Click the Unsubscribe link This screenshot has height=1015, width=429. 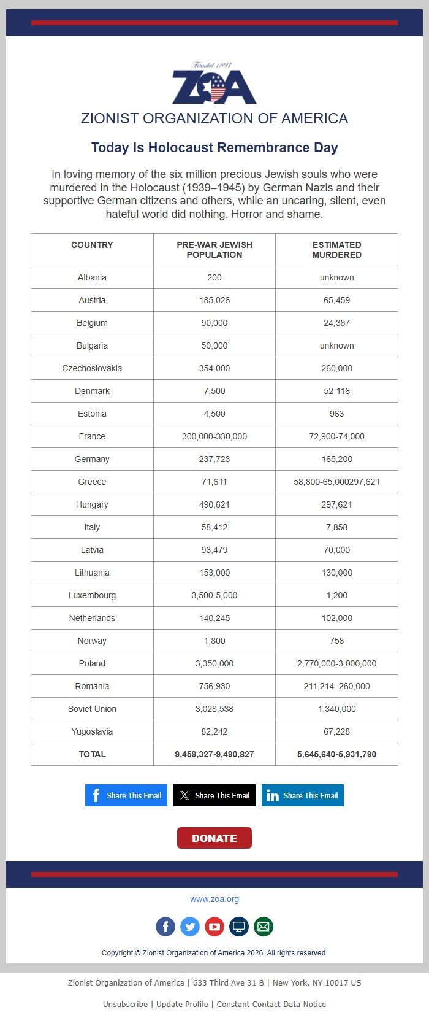[x=125, y=1004]
